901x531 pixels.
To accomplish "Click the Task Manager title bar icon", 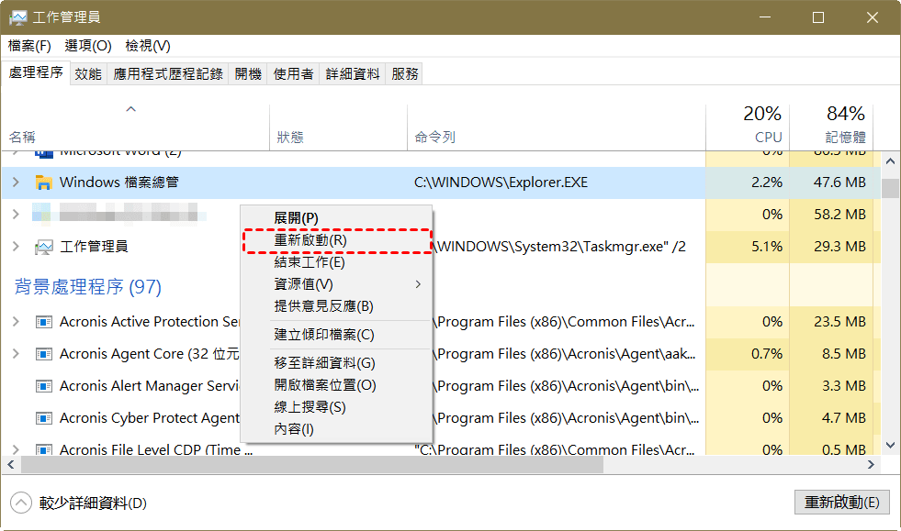I will click(x=17, y=17).
